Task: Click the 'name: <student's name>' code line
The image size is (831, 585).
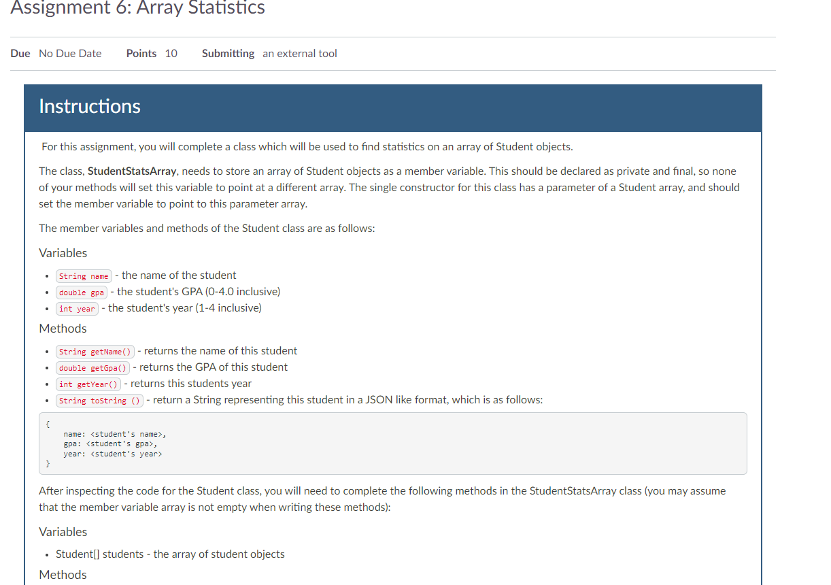Action: click(x=114, y=433)
